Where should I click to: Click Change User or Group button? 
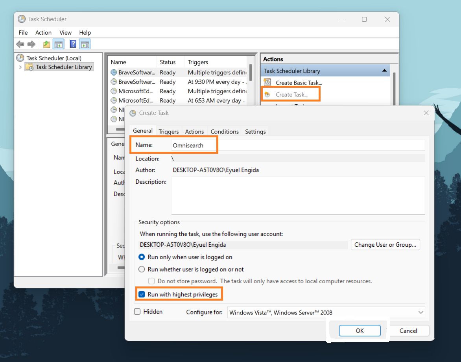(x=385, y=245)
